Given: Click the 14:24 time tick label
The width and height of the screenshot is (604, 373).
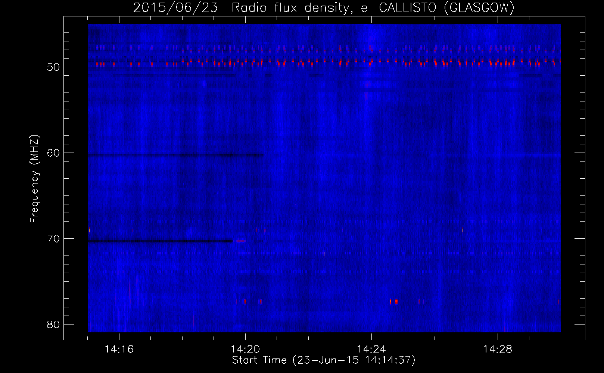Looking at the screenshot, I should point(371,350).
